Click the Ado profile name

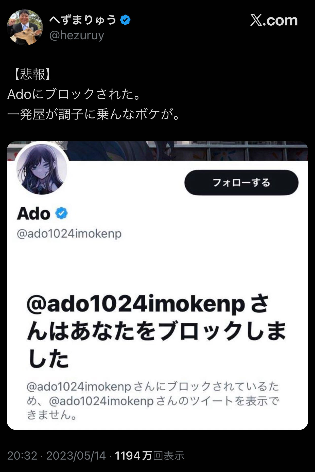point(34,213)
